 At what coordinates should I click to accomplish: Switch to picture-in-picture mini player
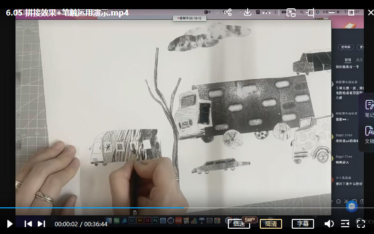click(291, 13)
